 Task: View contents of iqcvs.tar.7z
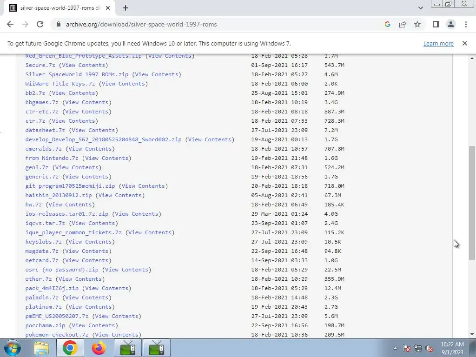coord(93,223)
